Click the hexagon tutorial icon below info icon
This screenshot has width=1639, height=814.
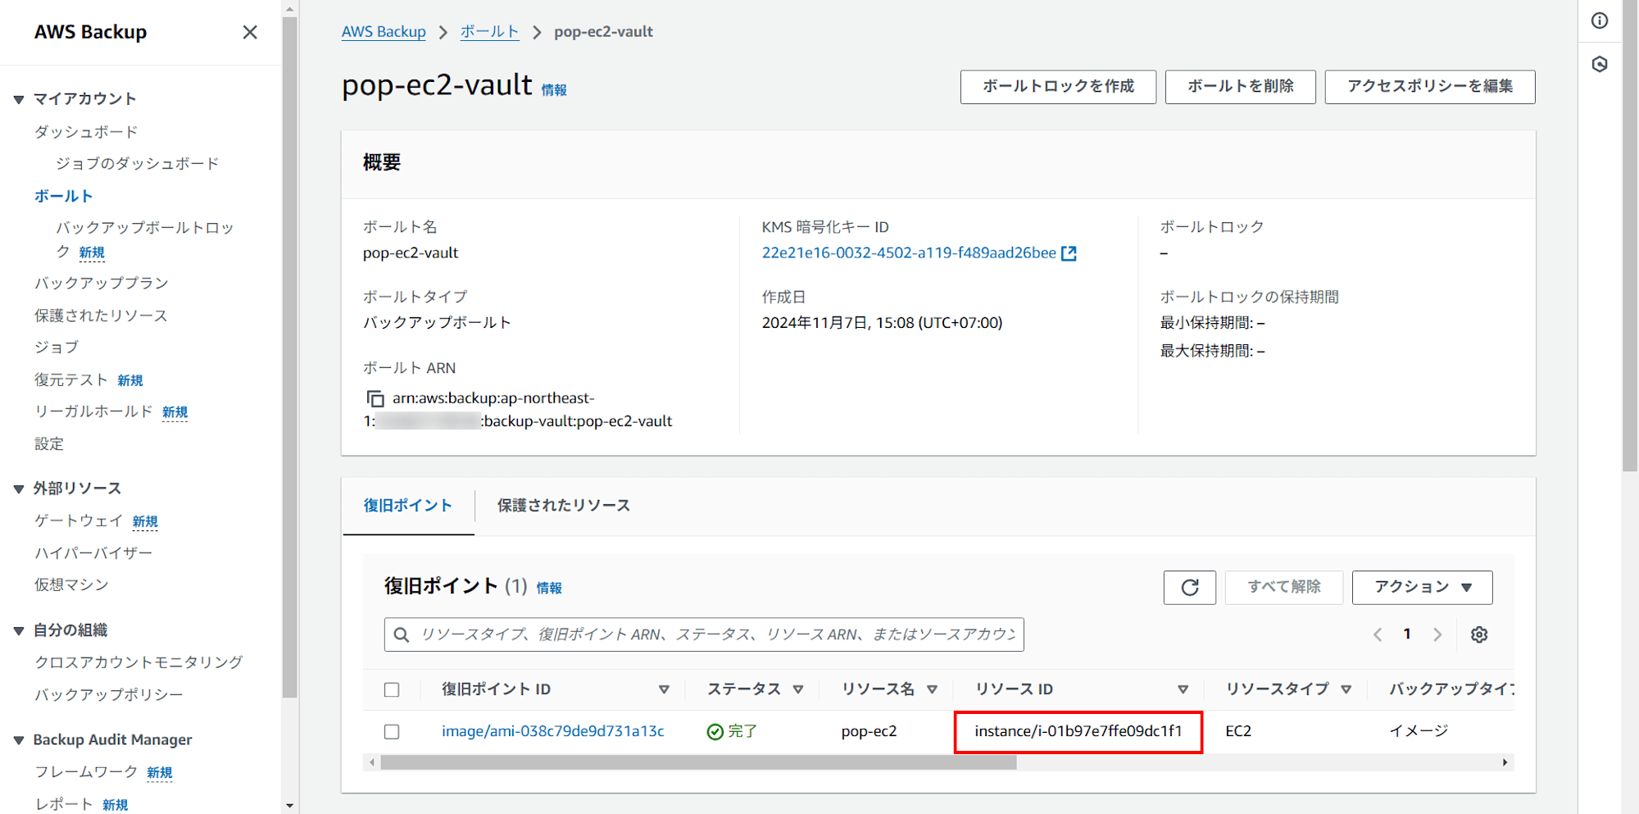[x=1600, y=64]
